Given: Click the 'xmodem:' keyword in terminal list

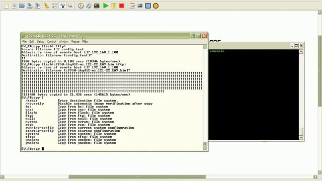Looking at the screenshot, I should point(32,140).
